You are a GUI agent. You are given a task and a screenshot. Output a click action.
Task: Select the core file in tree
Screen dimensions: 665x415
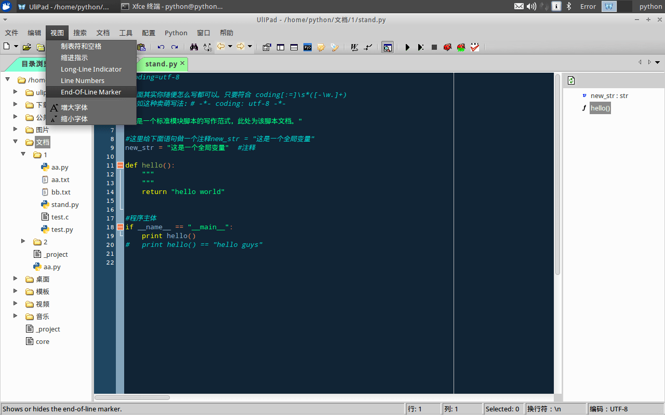point(43,341)
